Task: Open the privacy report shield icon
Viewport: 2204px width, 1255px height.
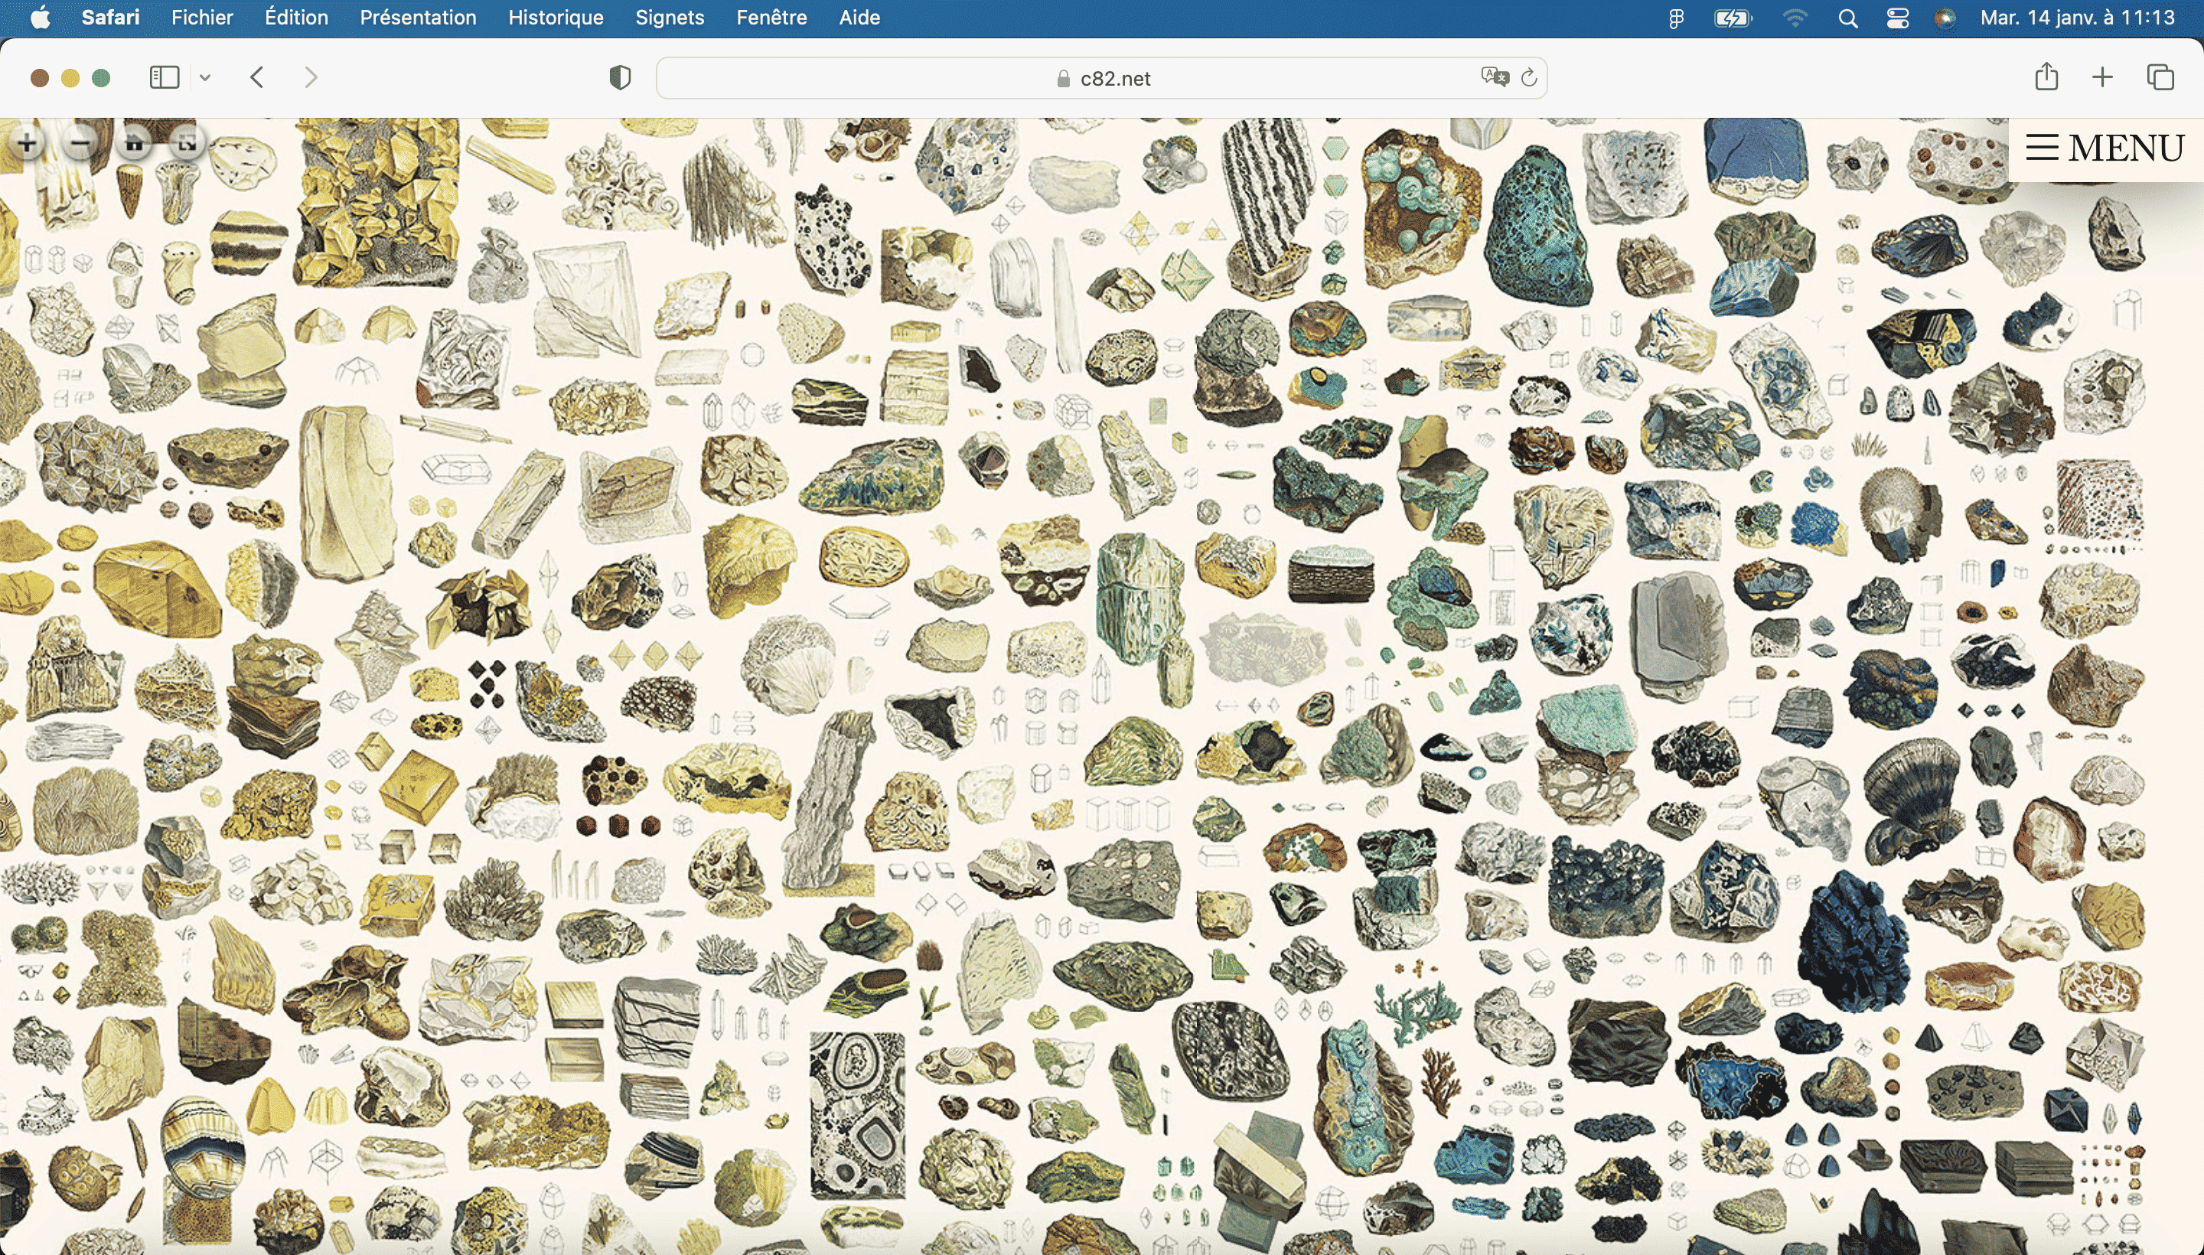Action: click(x=620, y=77)
